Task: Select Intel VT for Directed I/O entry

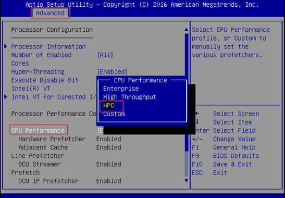Action: coord(54,97)
